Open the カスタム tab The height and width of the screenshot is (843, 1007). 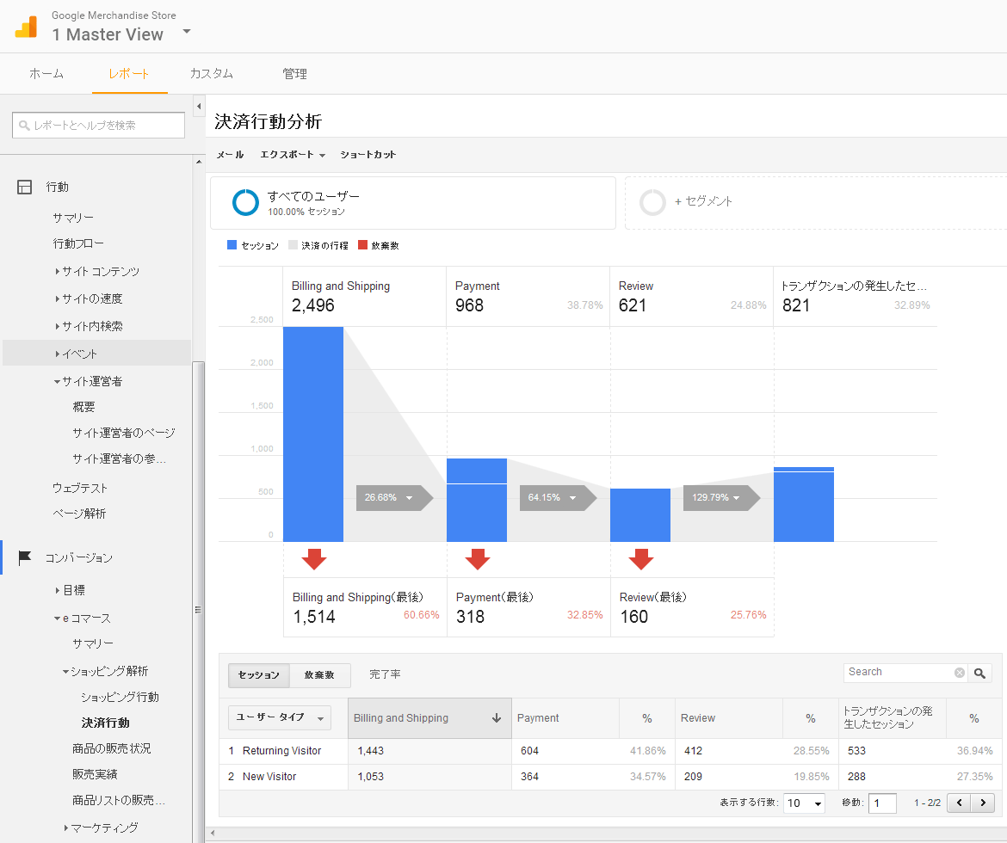(211, 74)
